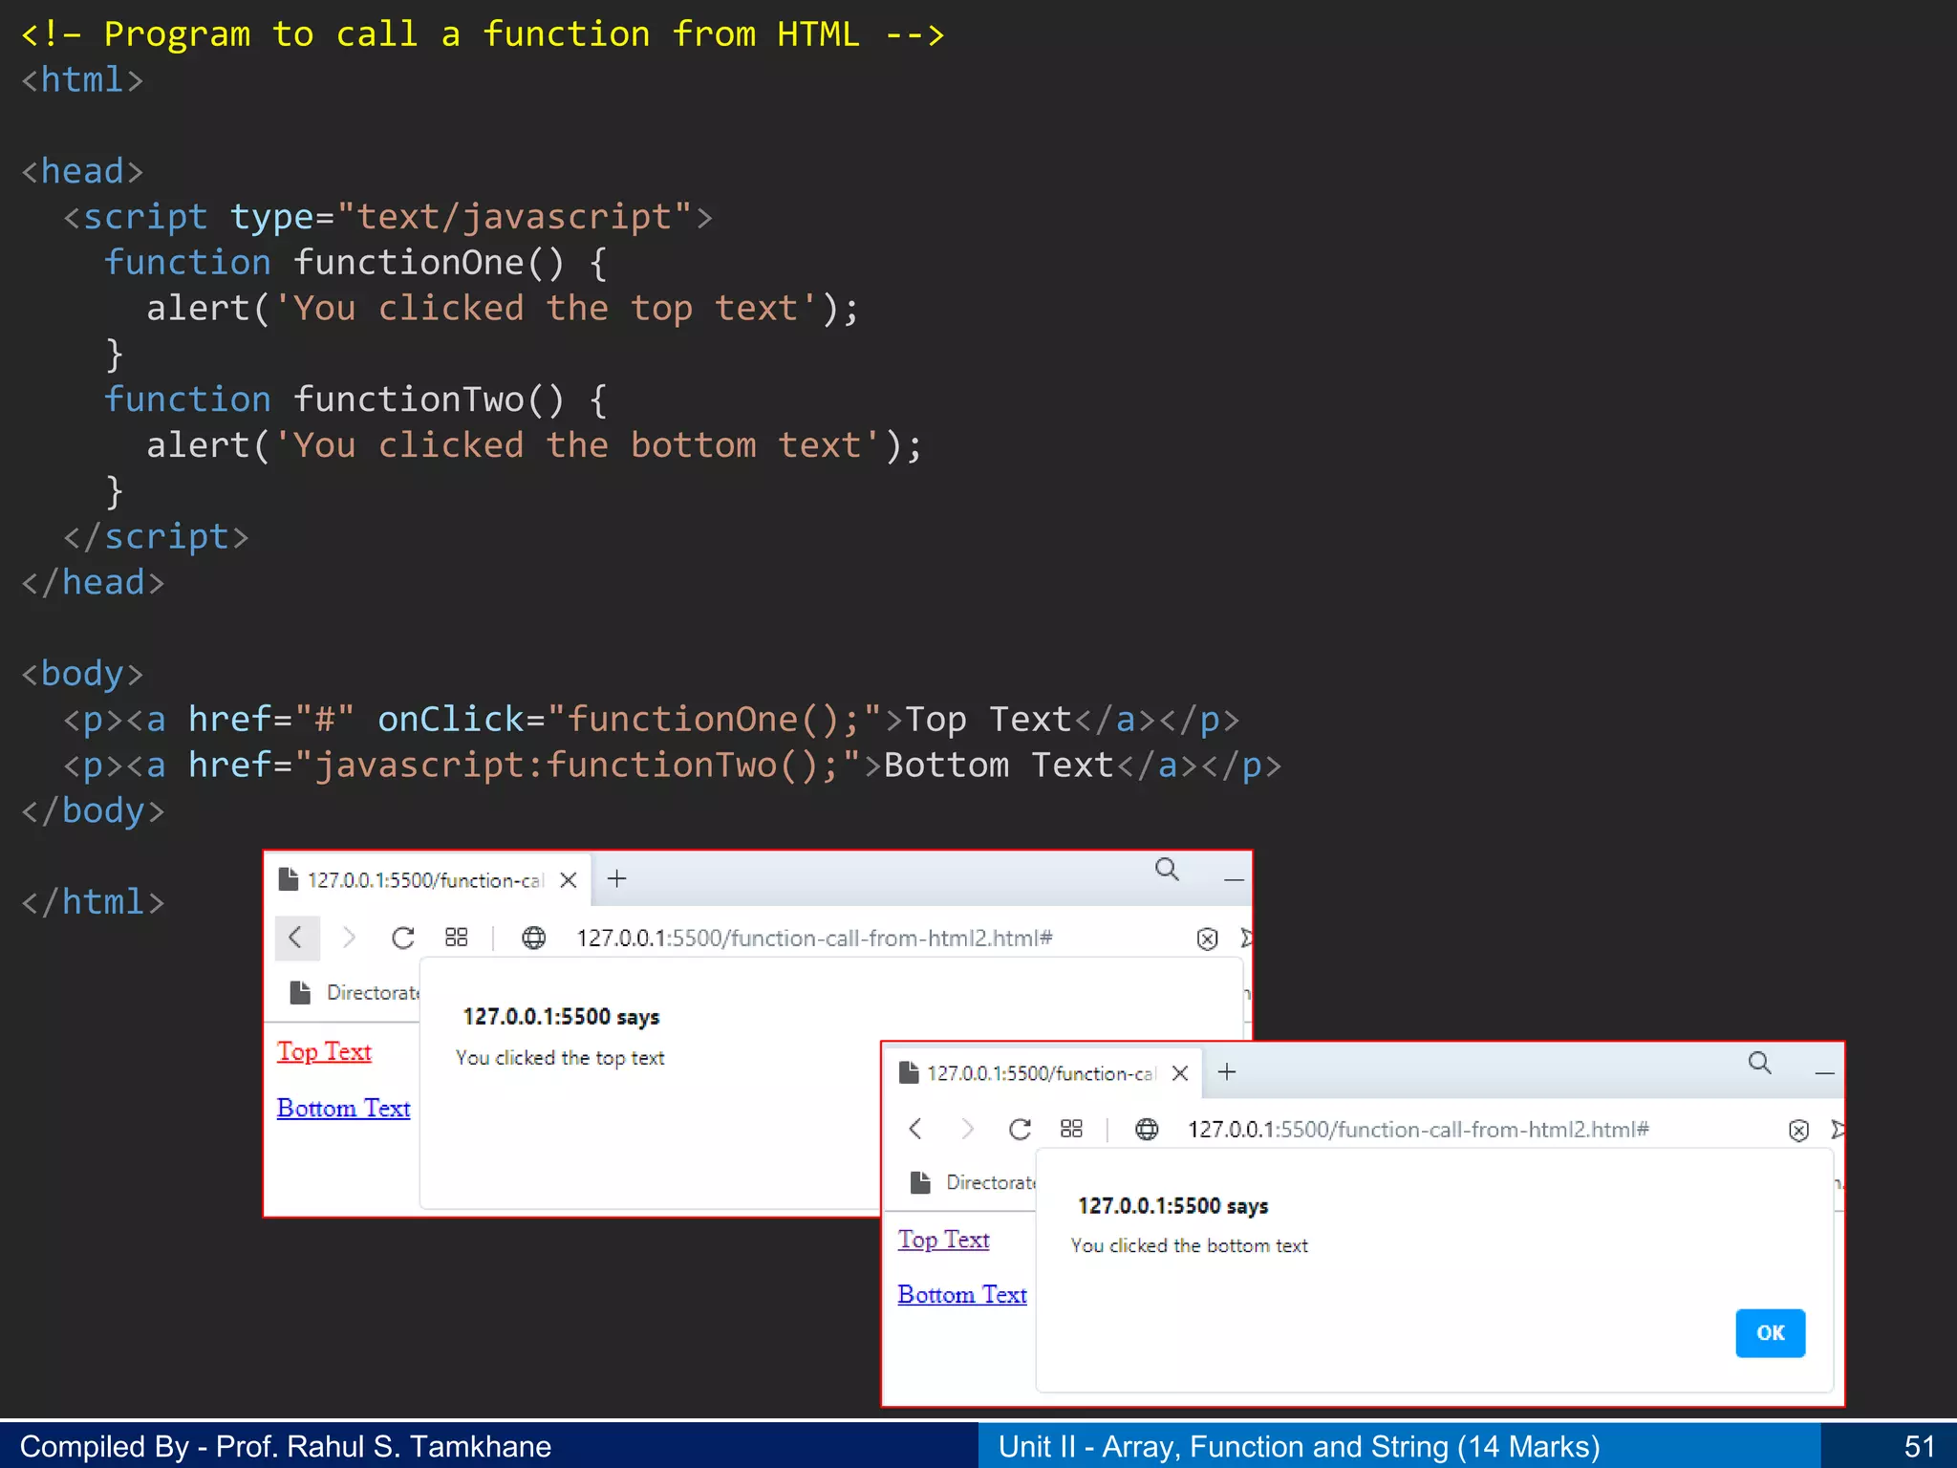
Task: Click the onClick="functionOne();" anchor code line
Action: coord(651,719)
